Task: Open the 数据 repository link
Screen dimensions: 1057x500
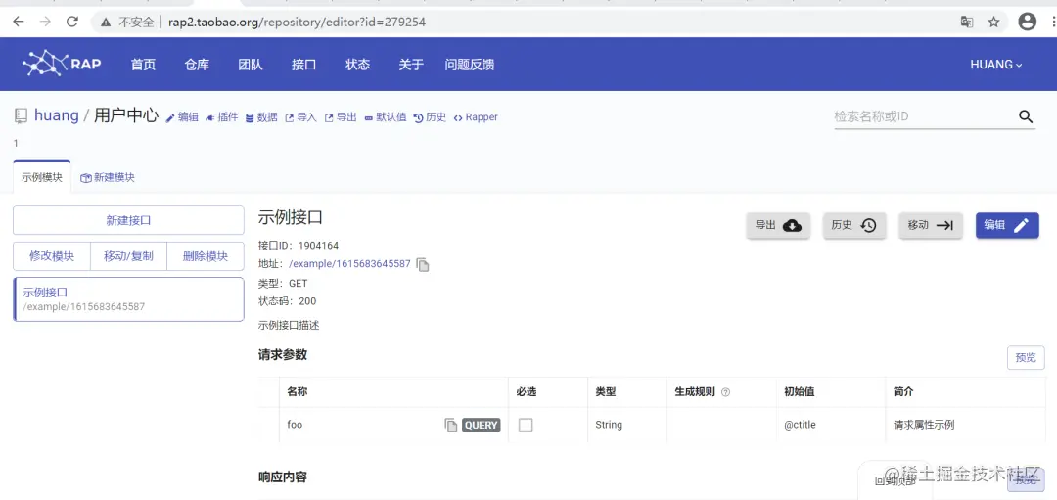Action: pyautogui.click(x=261, y=117)
